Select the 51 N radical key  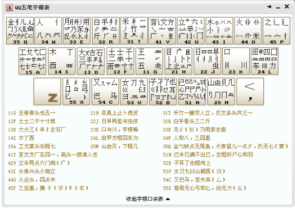192,92
